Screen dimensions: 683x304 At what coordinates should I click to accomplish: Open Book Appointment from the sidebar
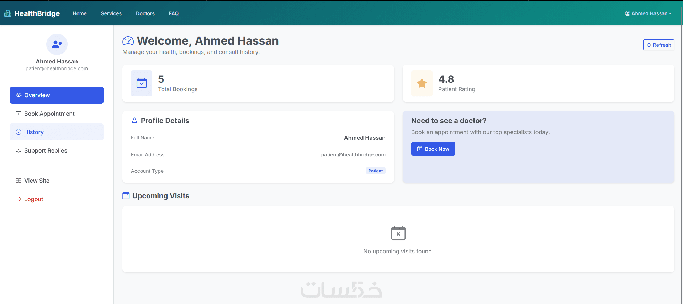coord(57,114)
